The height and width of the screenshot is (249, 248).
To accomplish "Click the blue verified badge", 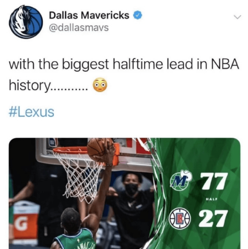I will [138, 15].
